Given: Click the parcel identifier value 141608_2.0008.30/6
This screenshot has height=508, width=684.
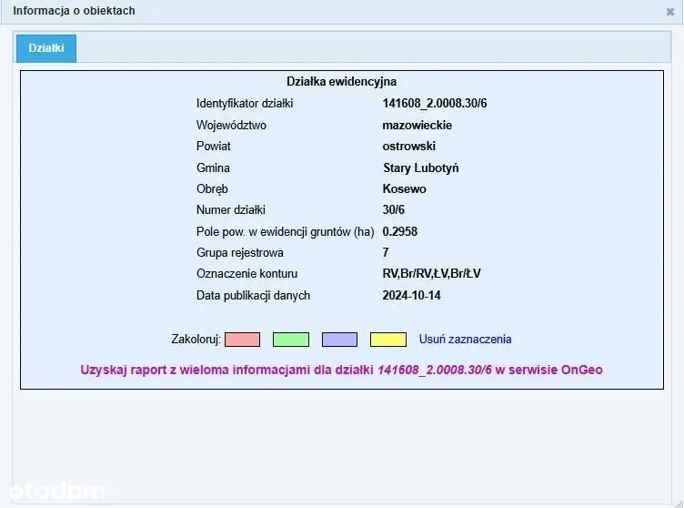Looking at the screenshot, I should click(435, 104).
